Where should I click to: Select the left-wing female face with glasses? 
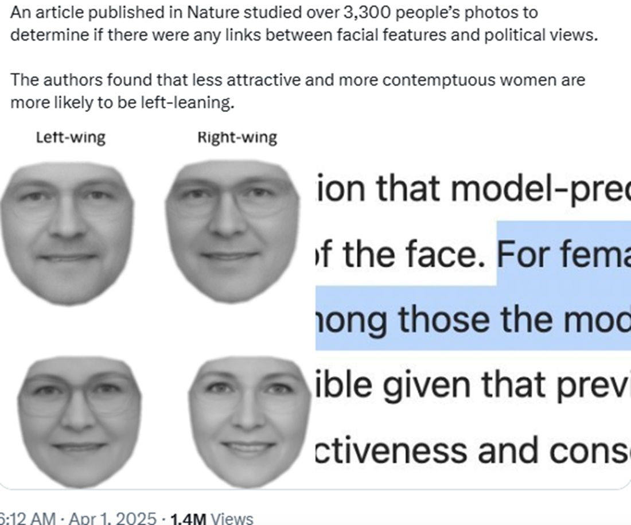79,422
